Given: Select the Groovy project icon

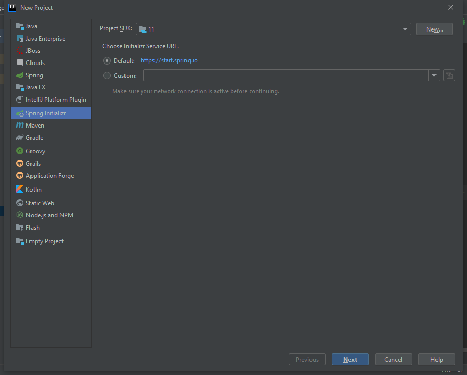Looking at the screenshot, I should tap(20, 151).
